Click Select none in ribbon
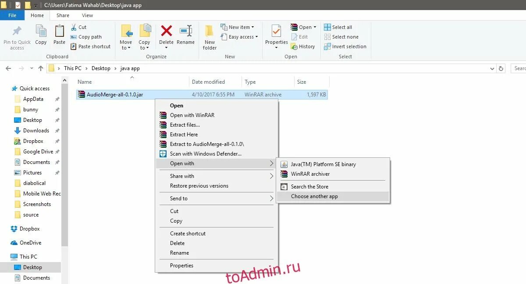Image resolution: width=526 pixels, height=284 pixels. point(341,37)
